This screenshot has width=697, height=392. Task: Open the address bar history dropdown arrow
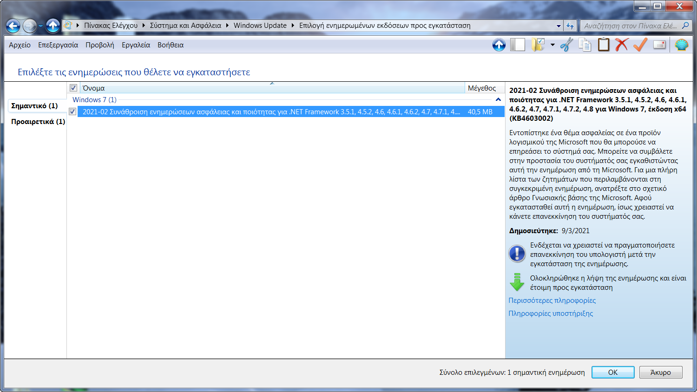click(559, 26)
